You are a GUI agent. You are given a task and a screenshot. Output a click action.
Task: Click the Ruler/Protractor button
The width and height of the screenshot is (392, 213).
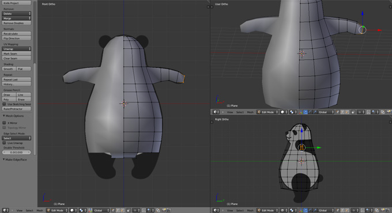[x=17, y=109]
